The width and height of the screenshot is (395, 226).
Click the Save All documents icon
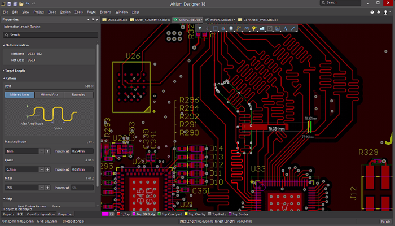15,4
